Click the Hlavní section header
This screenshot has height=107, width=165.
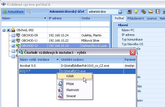(123, 25)
